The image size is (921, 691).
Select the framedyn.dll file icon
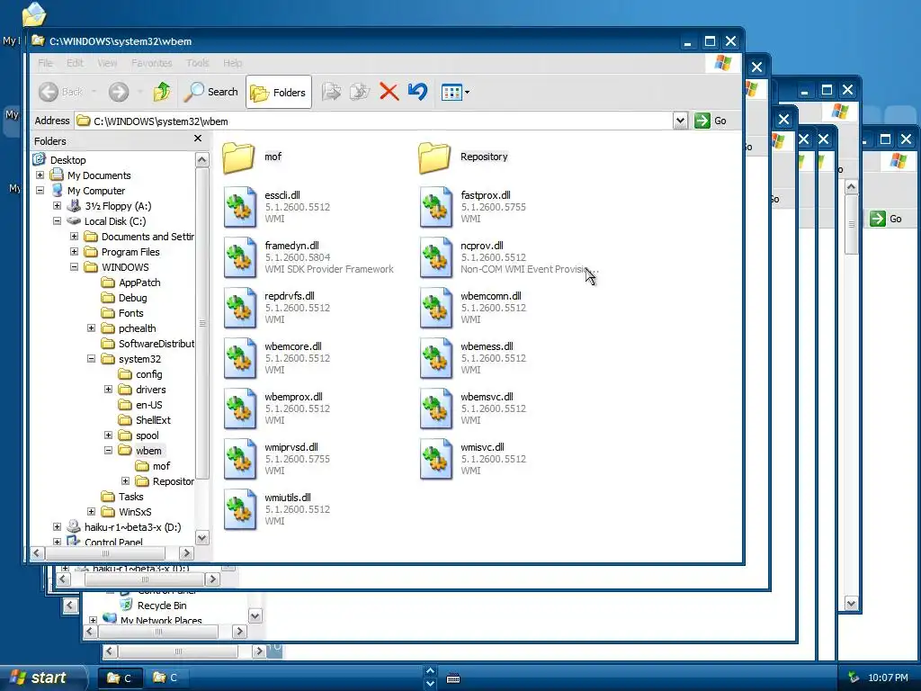[239, 257]
